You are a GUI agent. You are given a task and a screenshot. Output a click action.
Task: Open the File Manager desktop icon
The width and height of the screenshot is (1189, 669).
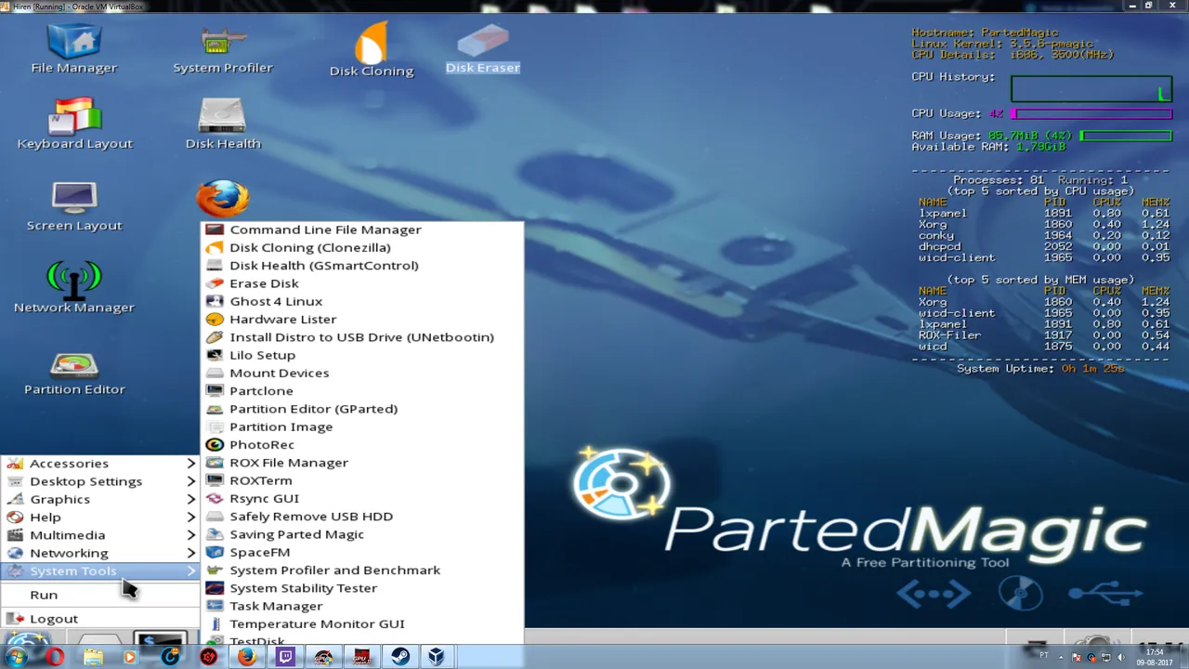click(x=74, y=48)
